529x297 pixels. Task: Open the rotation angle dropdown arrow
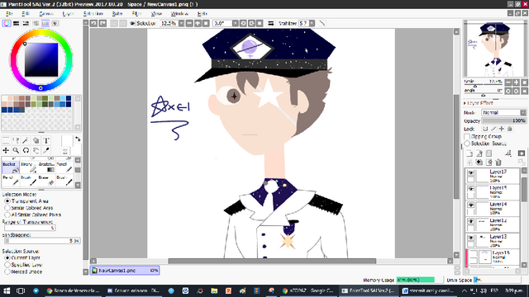point(235,23)
